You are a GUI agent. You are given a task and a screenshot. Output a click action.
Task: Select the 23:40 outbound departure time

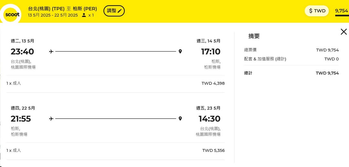(22, 52)
